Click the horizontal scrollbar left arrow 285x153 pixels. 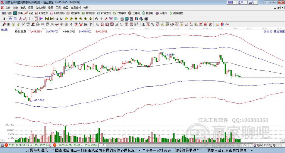(x=103, y=145)
